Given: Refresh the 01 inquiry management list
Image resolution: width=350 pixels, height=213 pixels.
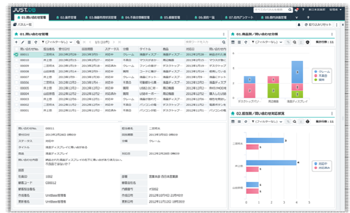Looking at the screenshot, I should pos(36,42).
